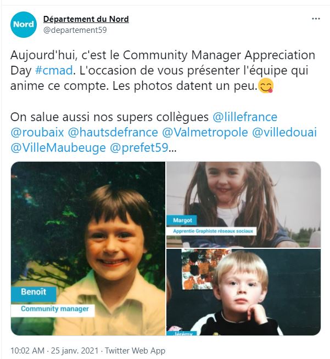The height and width of the screenshot is (359, 330).
Task: Open the tweet's three-dot more menu
Action: (316, 19)
